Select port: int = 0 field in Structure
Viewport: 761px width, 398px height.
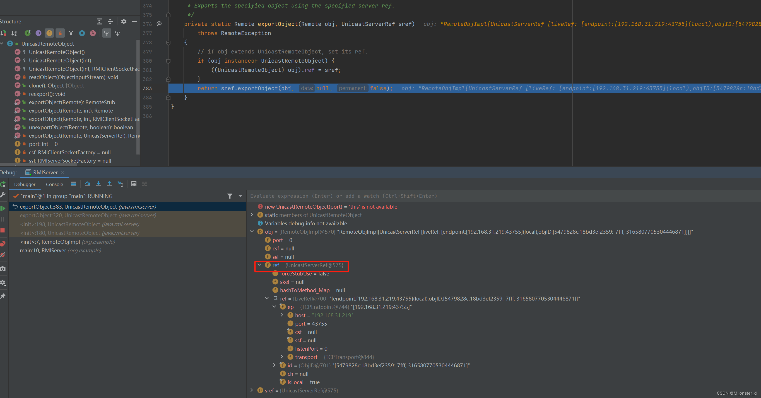[x=44, y=144]
